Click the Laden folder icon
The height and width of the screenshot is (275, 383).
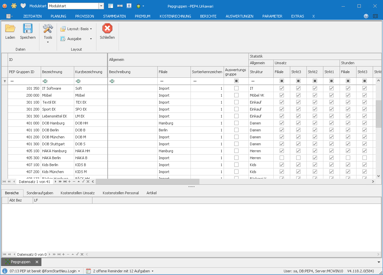10,29
